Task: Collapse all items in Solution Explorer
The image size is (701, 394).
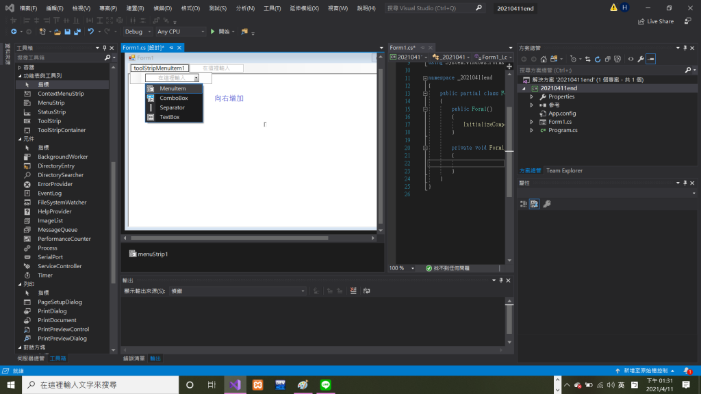Action: (x=608, y=59)
